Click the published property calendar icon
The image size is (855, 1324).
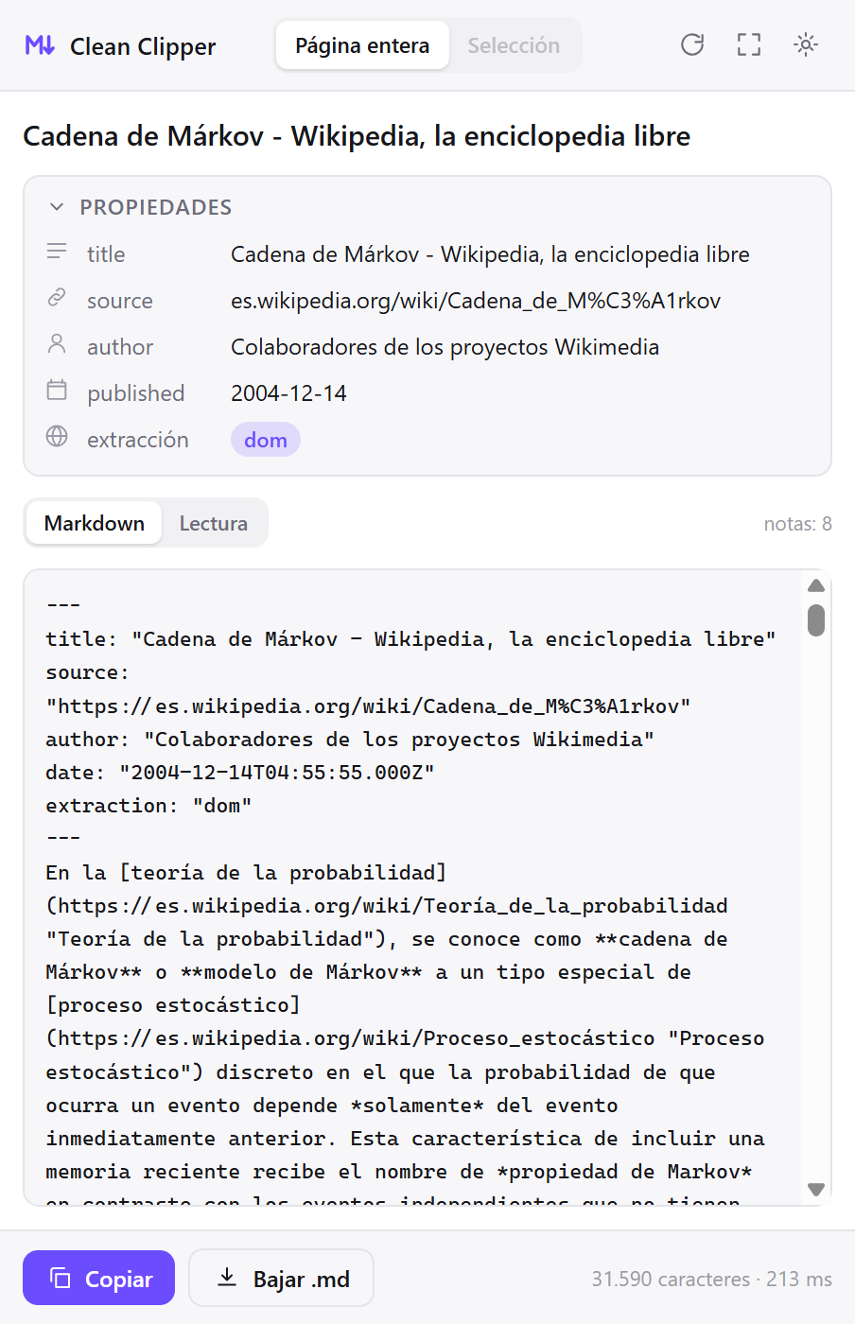pos(57,390)
